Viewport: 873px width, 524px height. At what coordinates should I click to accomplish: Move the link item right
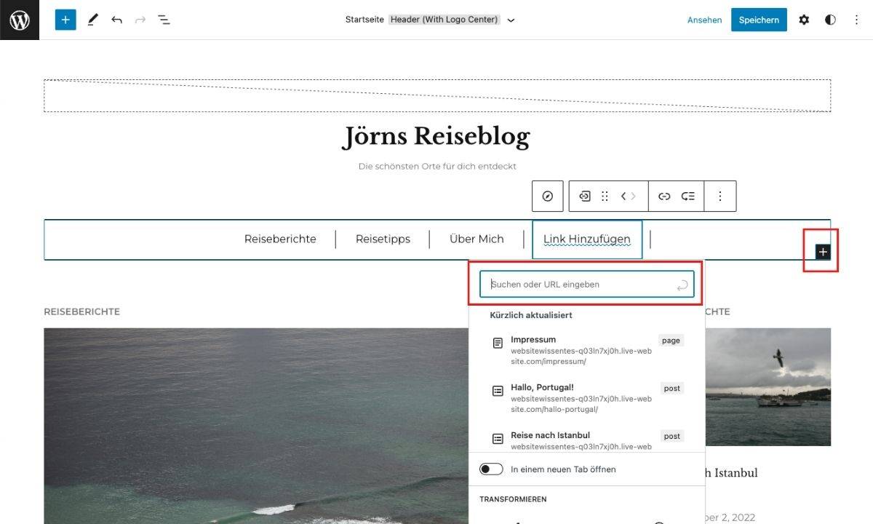click(x=634, y=196)
